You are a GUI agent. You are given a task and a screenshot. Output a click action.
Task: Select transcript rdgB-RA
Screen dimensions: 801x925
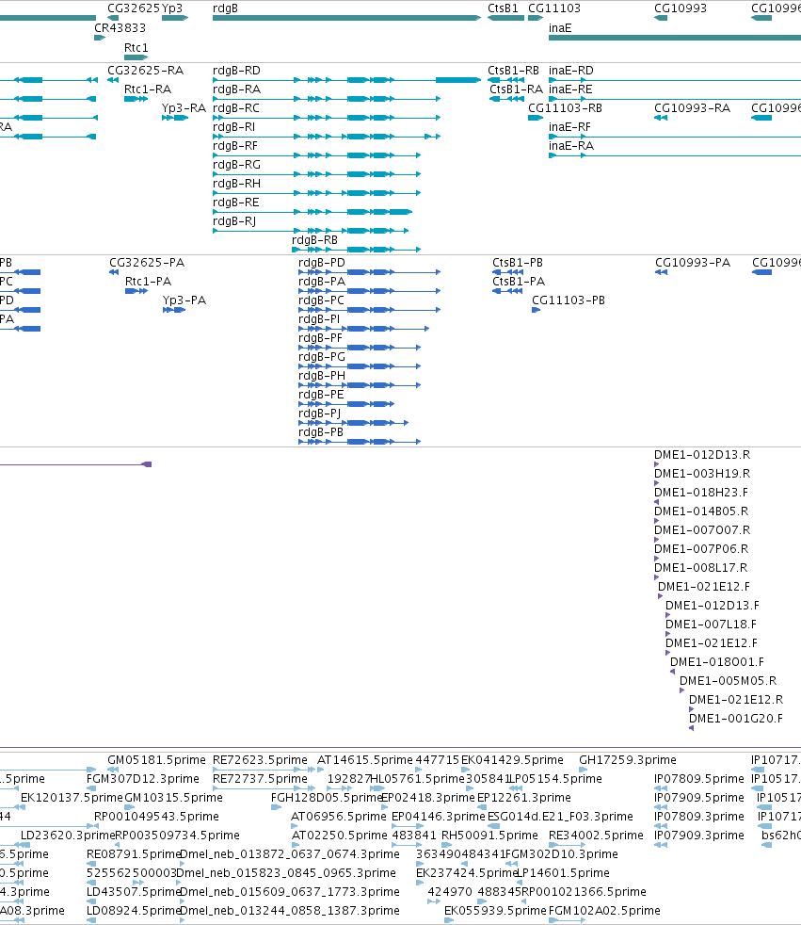pyautogui.click(x=327, y=99)
